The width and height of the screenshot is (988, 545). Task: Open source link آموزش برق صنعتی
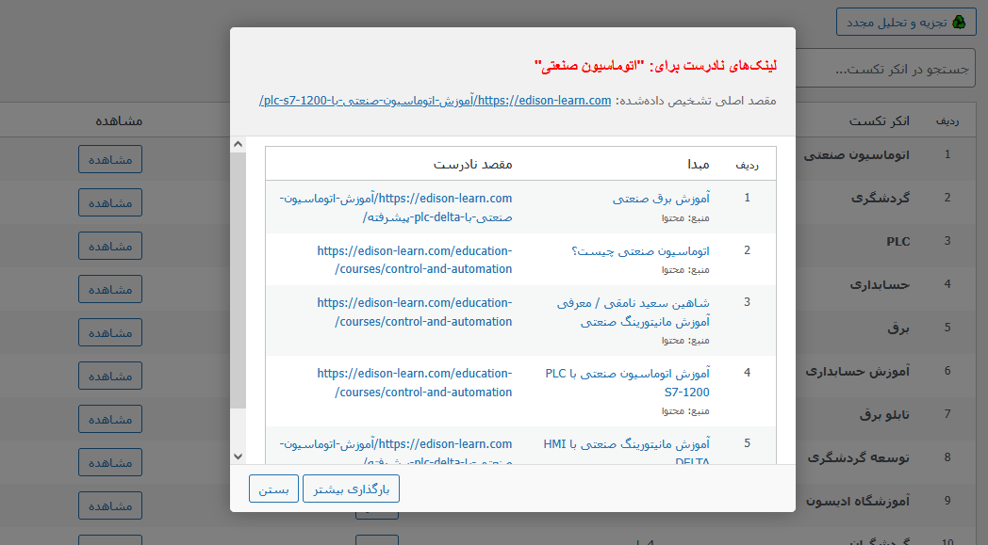coord(661,199)
